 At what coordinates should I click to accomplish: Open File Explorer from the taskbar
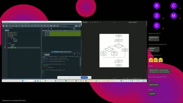coord(40,81)
